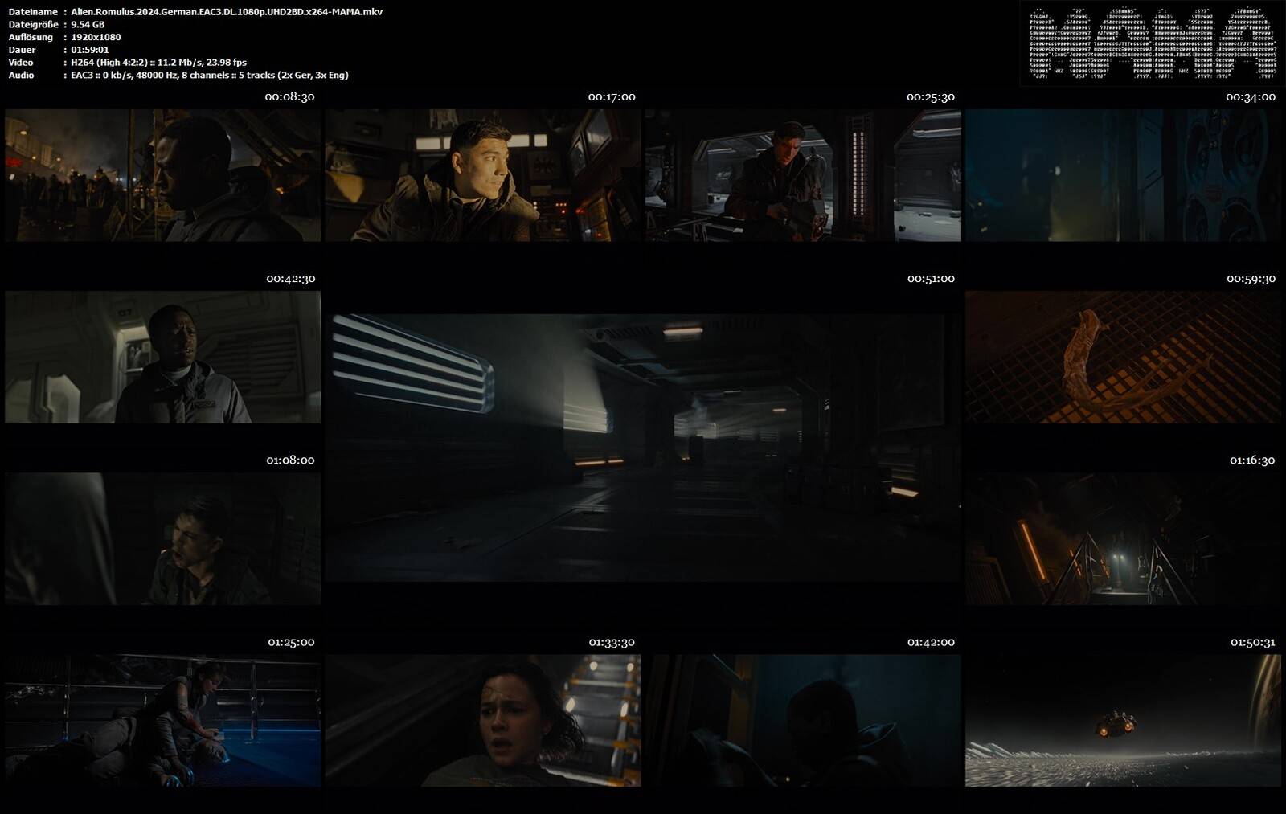
Task: Click the Video label
Action: (21, 63)
